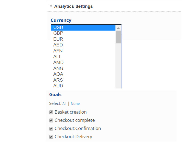Select AFN currency entry
The image size is (184, 142).
pyautogui.click(x=58, y=51)
